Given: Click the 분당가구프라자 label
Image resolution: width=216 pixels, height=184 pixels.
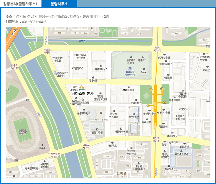Looking at the screenshot, I should coord(131,62).
